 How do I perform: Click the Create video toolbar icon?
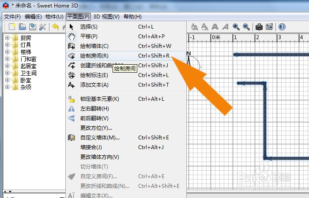(x=269, y=27)
